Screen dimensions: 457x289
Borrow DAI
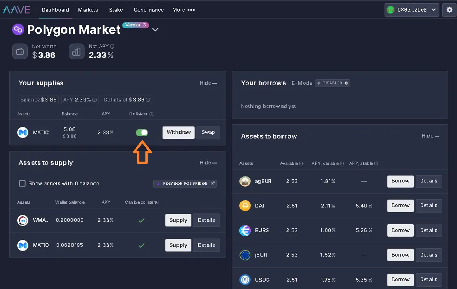pyautogui.click(x=400, y=206)
